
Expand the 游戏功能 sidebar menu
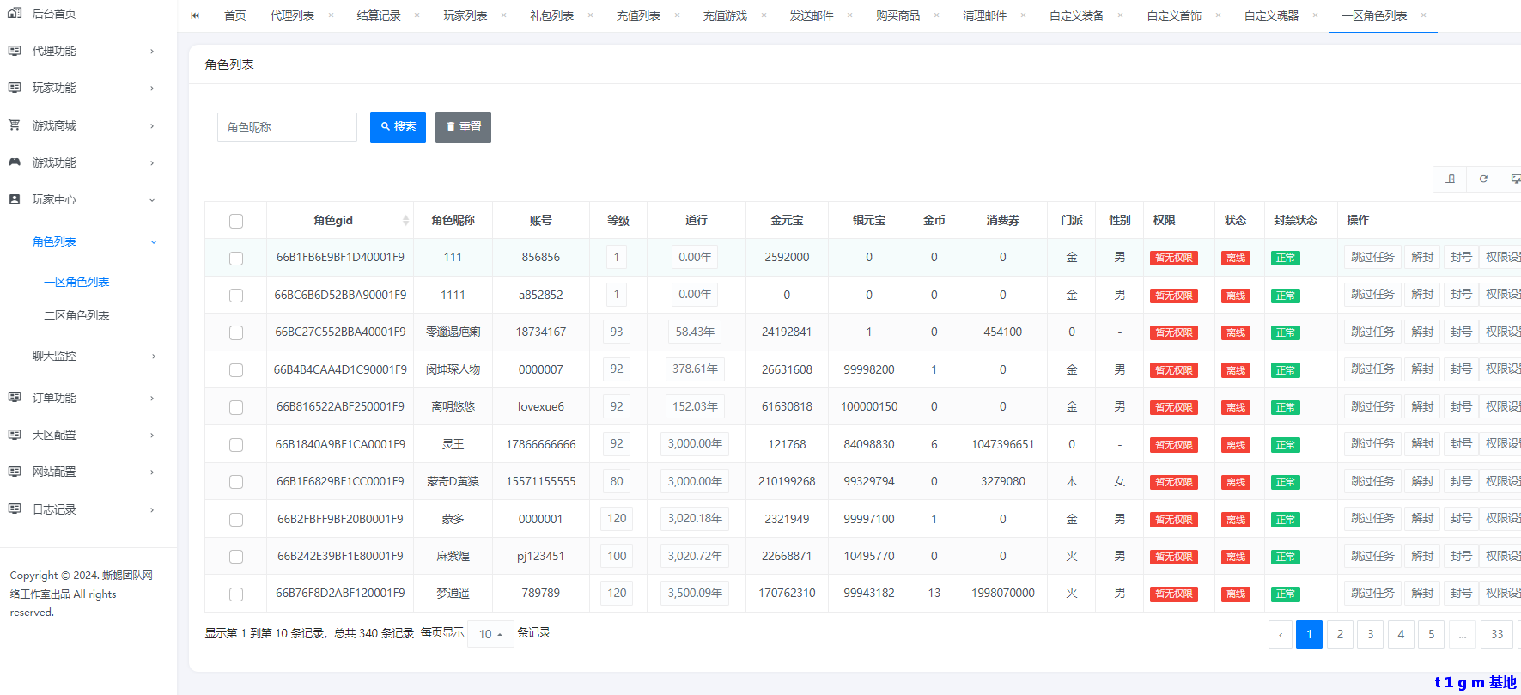click(x=152, y=162)
